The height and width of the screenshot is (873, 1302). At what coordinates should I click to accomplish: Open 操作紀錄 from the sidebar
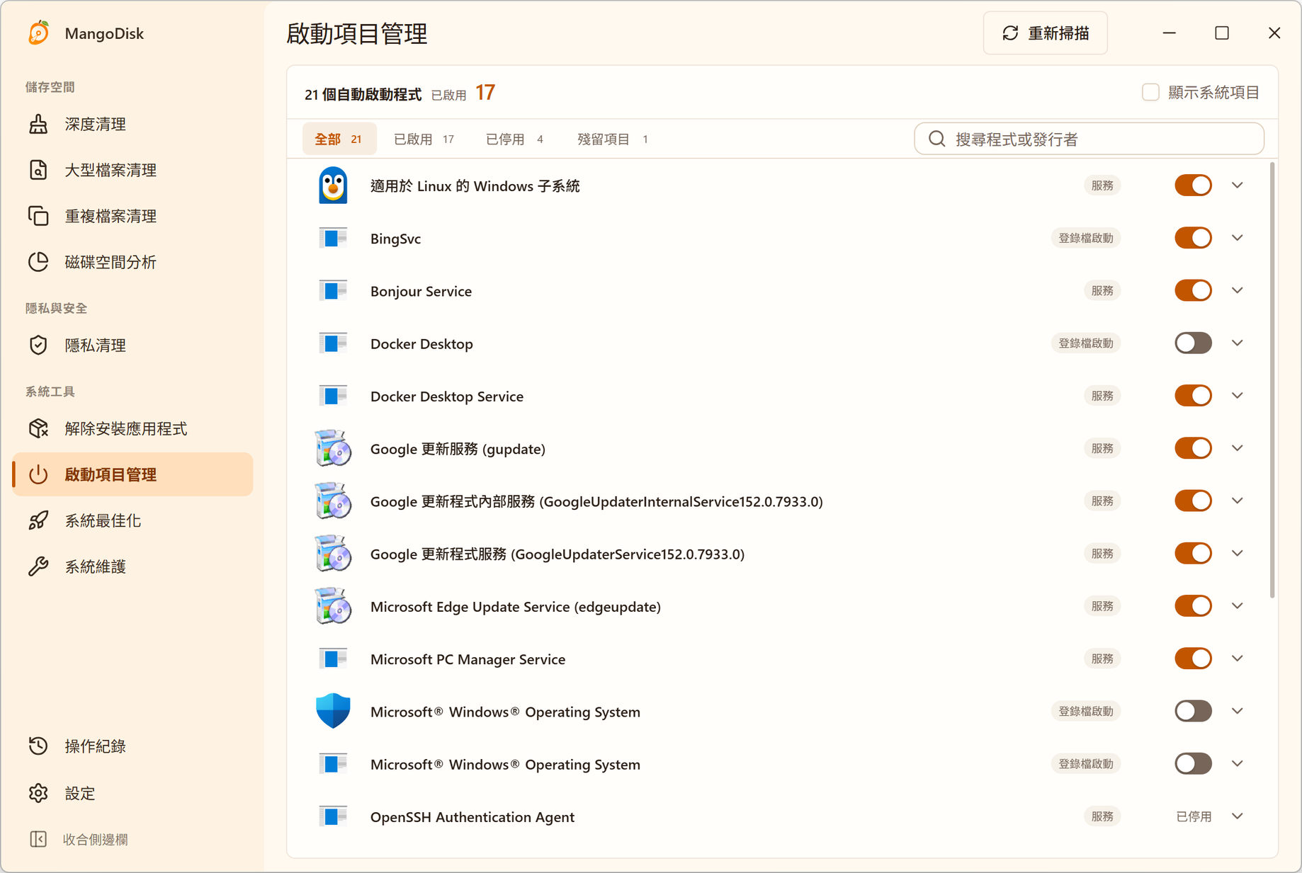132,746
